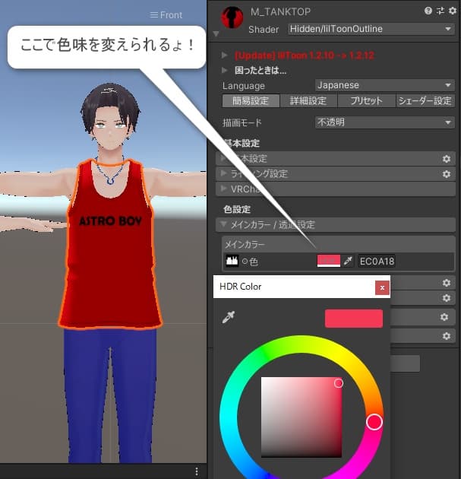Click the M_TANKTOP material name

tap(280, 12)
